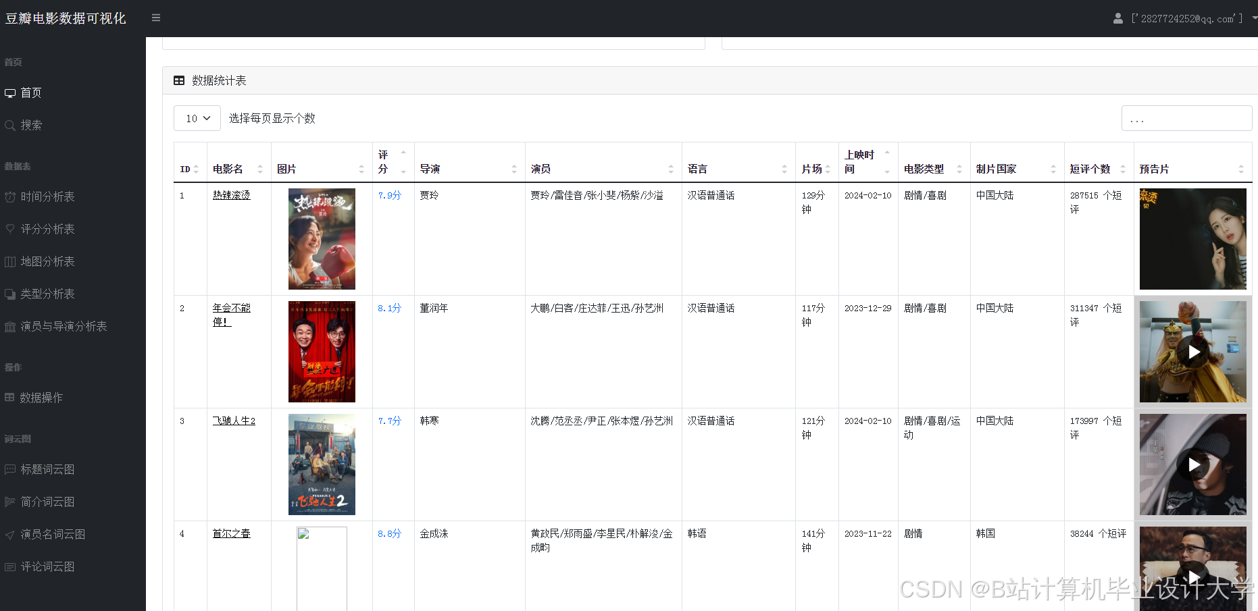1258x611 pixels.
Task: Open the 年会不能停! movie link
Action: (x=232, y=315)
